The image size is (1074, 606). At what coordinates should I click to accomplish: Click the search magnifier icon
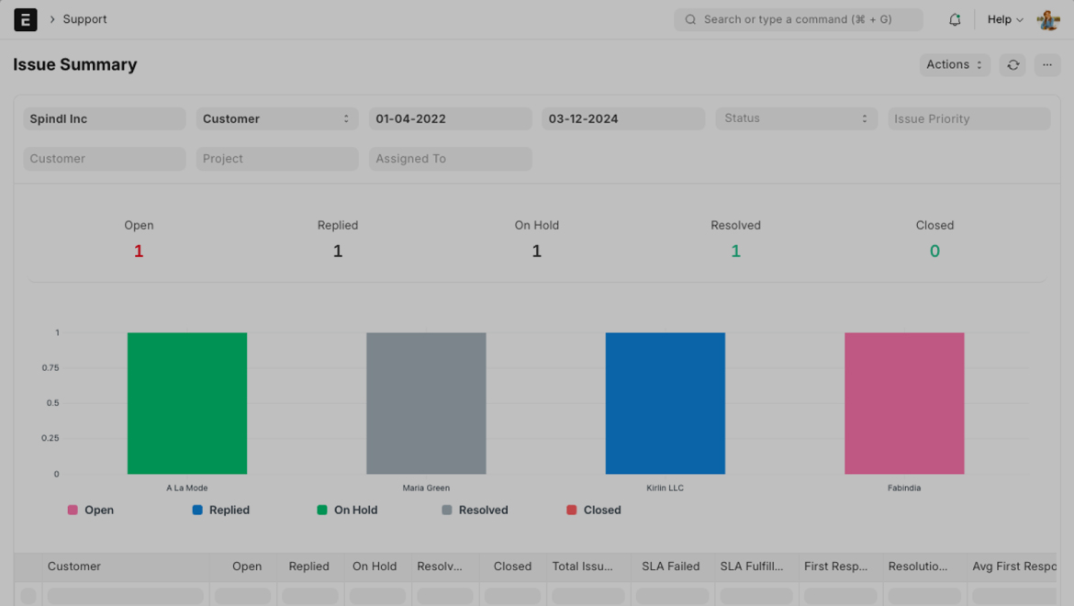tap(691, 19)
